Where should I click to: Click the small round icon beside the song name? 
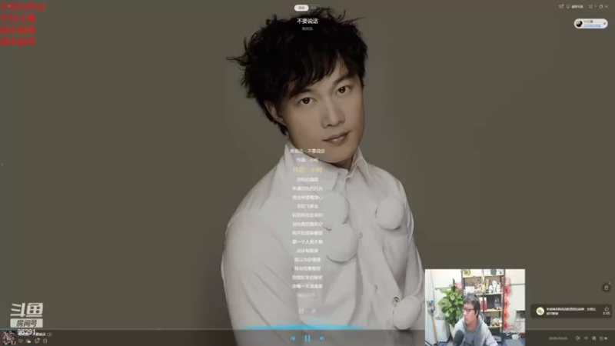[x=49, y=334]
